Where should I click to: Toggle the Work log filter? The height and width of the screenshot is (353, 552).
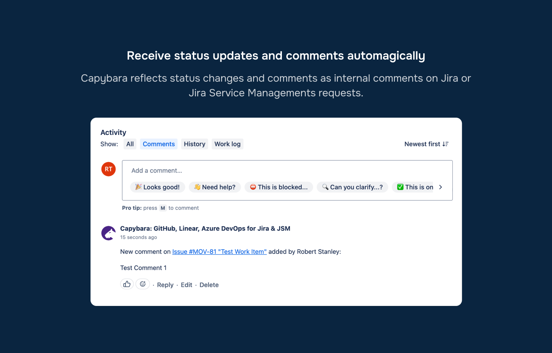pyautogui.click(x=227, y=144)
